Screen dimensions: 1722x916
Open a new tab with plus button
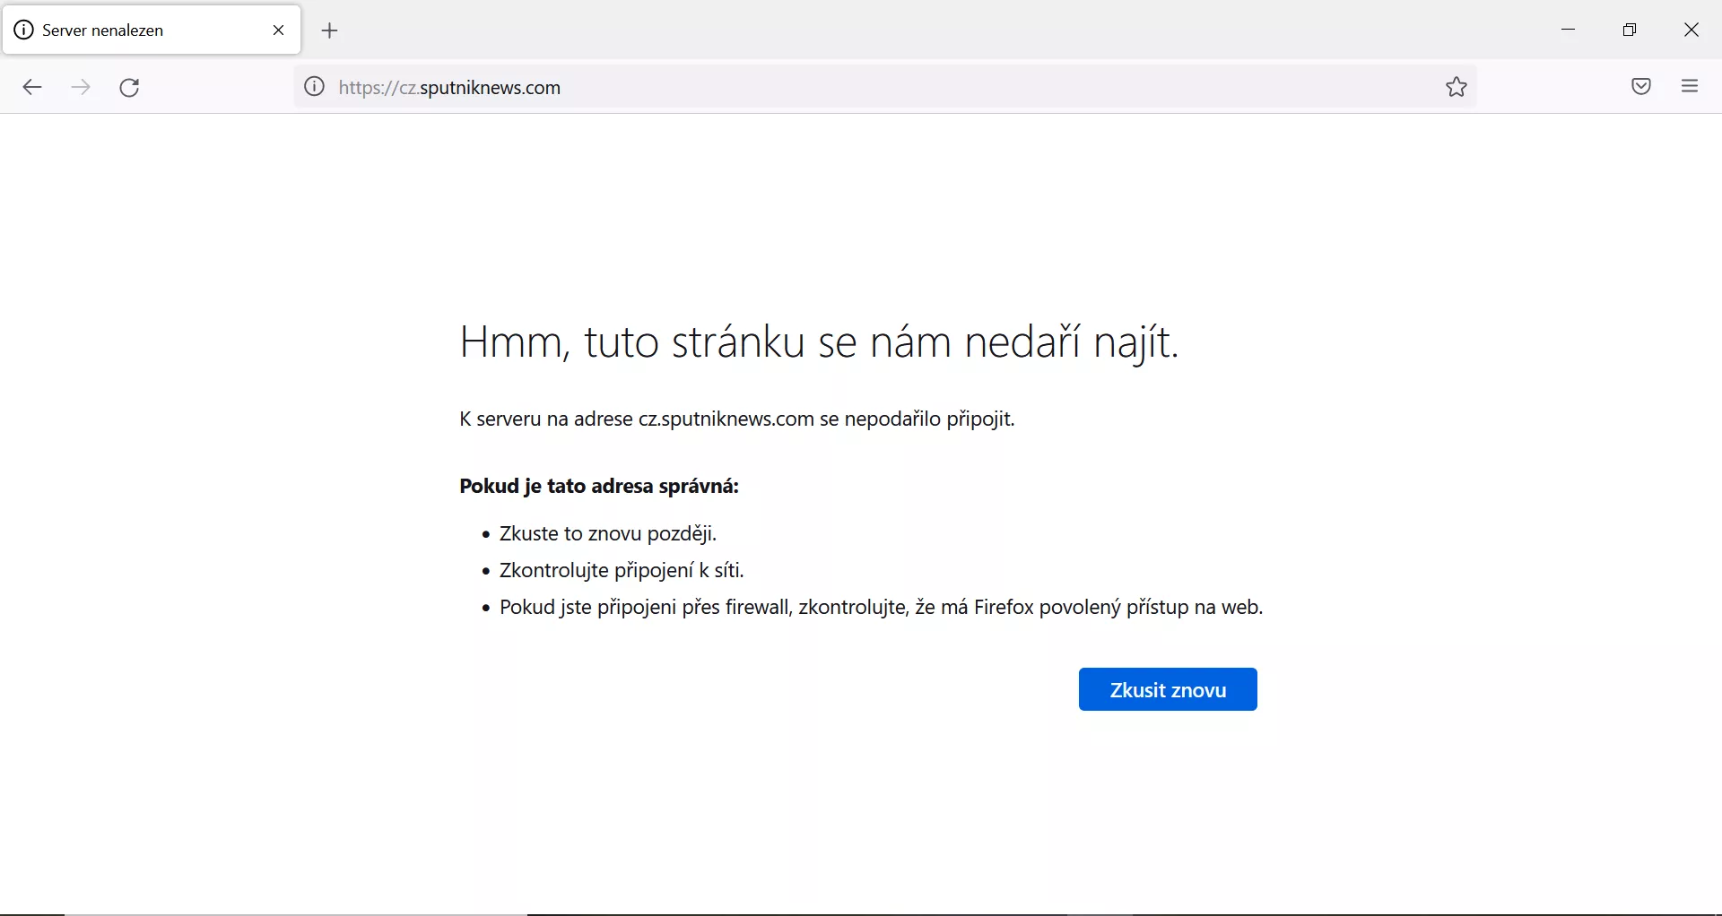click(x=330, y=30)
